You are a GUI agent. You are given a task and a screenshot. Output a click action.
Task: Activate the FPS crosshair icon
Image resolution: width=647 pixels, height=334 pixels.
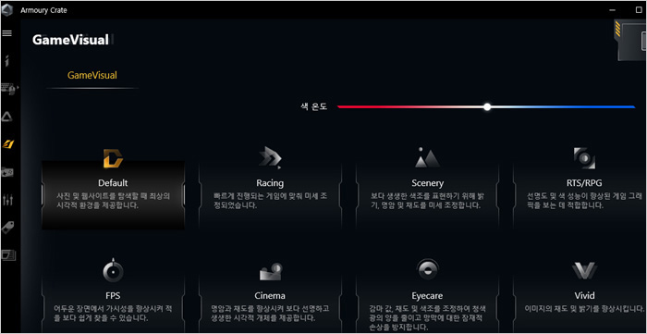[113, 270]
